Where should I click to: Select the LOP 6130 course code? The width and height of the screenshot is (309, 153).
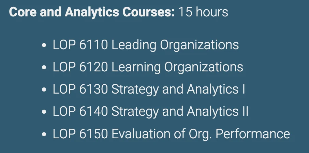80,89
